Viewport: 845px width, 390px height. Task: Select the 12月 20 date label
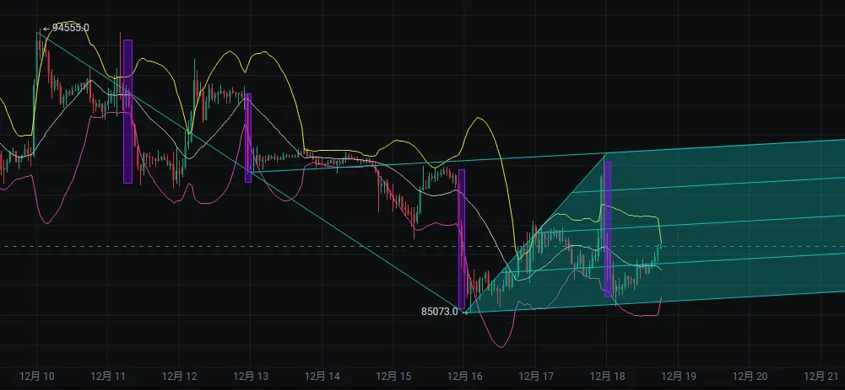click(749, 376)
